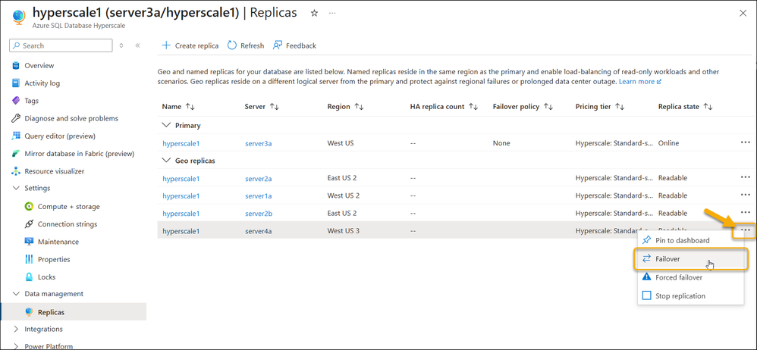Sort the table by Region column
The height and width of the screenshot is (350, 757).
coord(345,107)
